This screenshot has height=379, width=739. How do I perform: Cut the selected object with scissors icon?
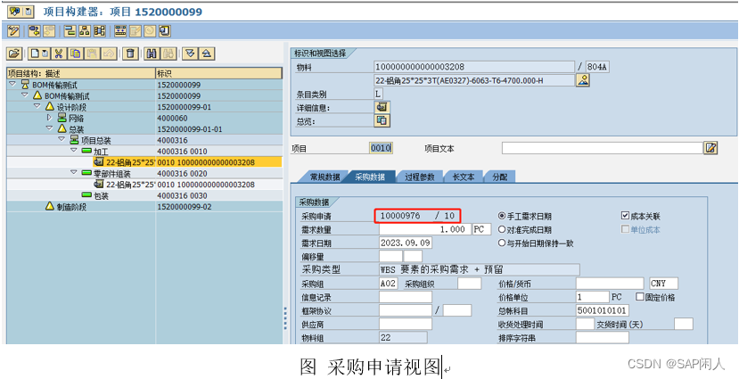coord(59,54)
